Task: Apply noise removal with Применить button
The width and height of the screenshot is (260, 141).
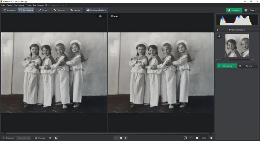Action: [226, 66]
